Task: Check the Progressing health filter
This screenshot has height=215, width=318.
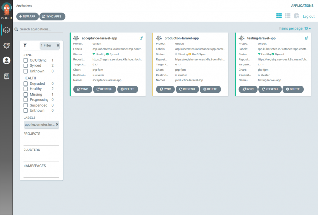Action: click(x=25, y=100)
